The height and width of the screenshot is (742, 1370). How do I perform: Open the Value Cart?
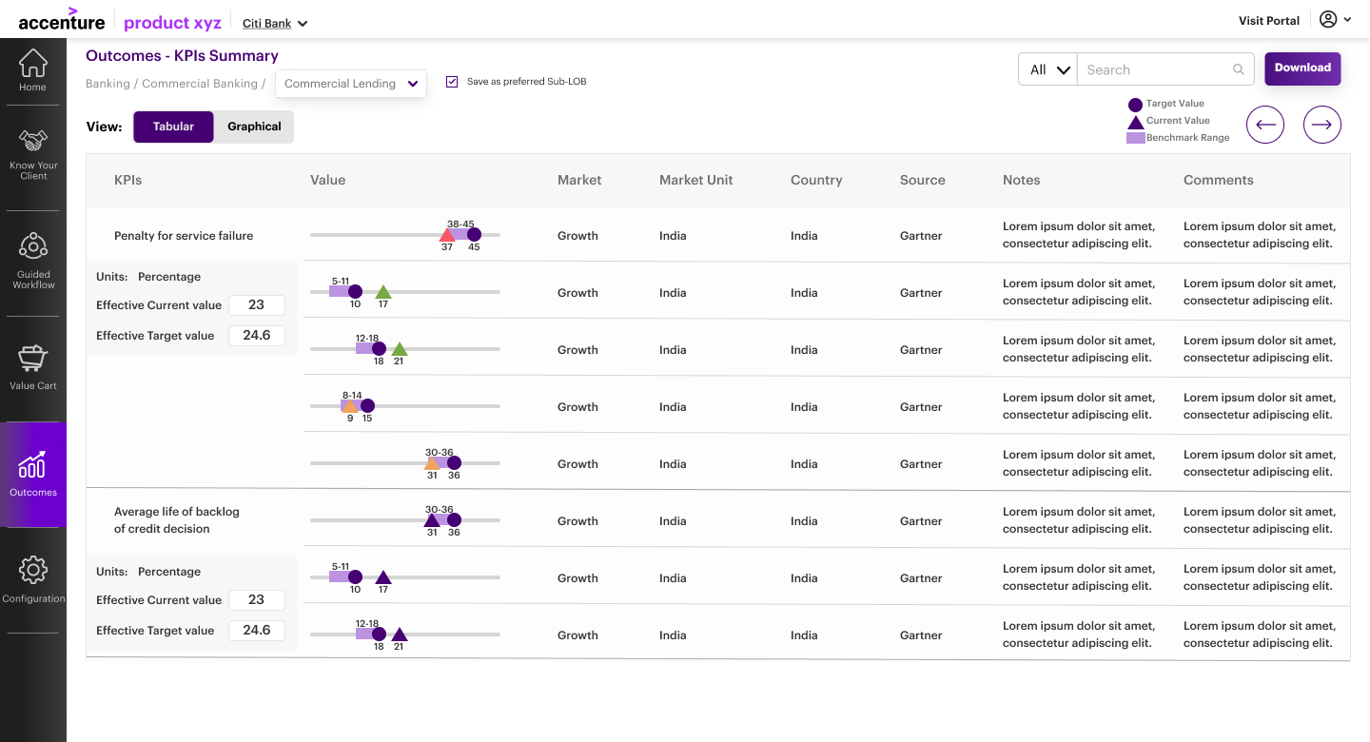(x=33, y=368)
